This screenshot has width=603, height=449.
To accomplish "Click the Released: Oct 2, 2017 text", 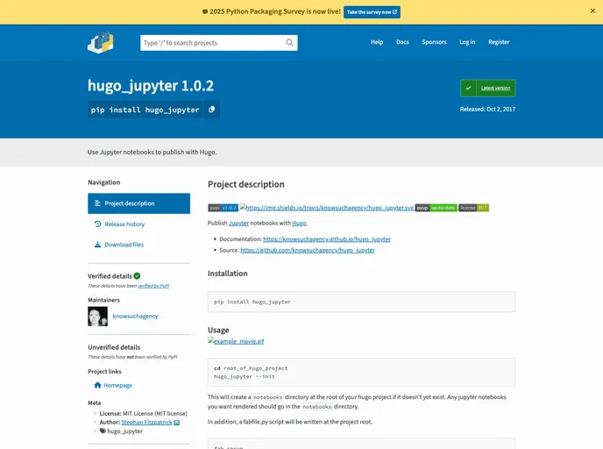I will coord(487,110).
